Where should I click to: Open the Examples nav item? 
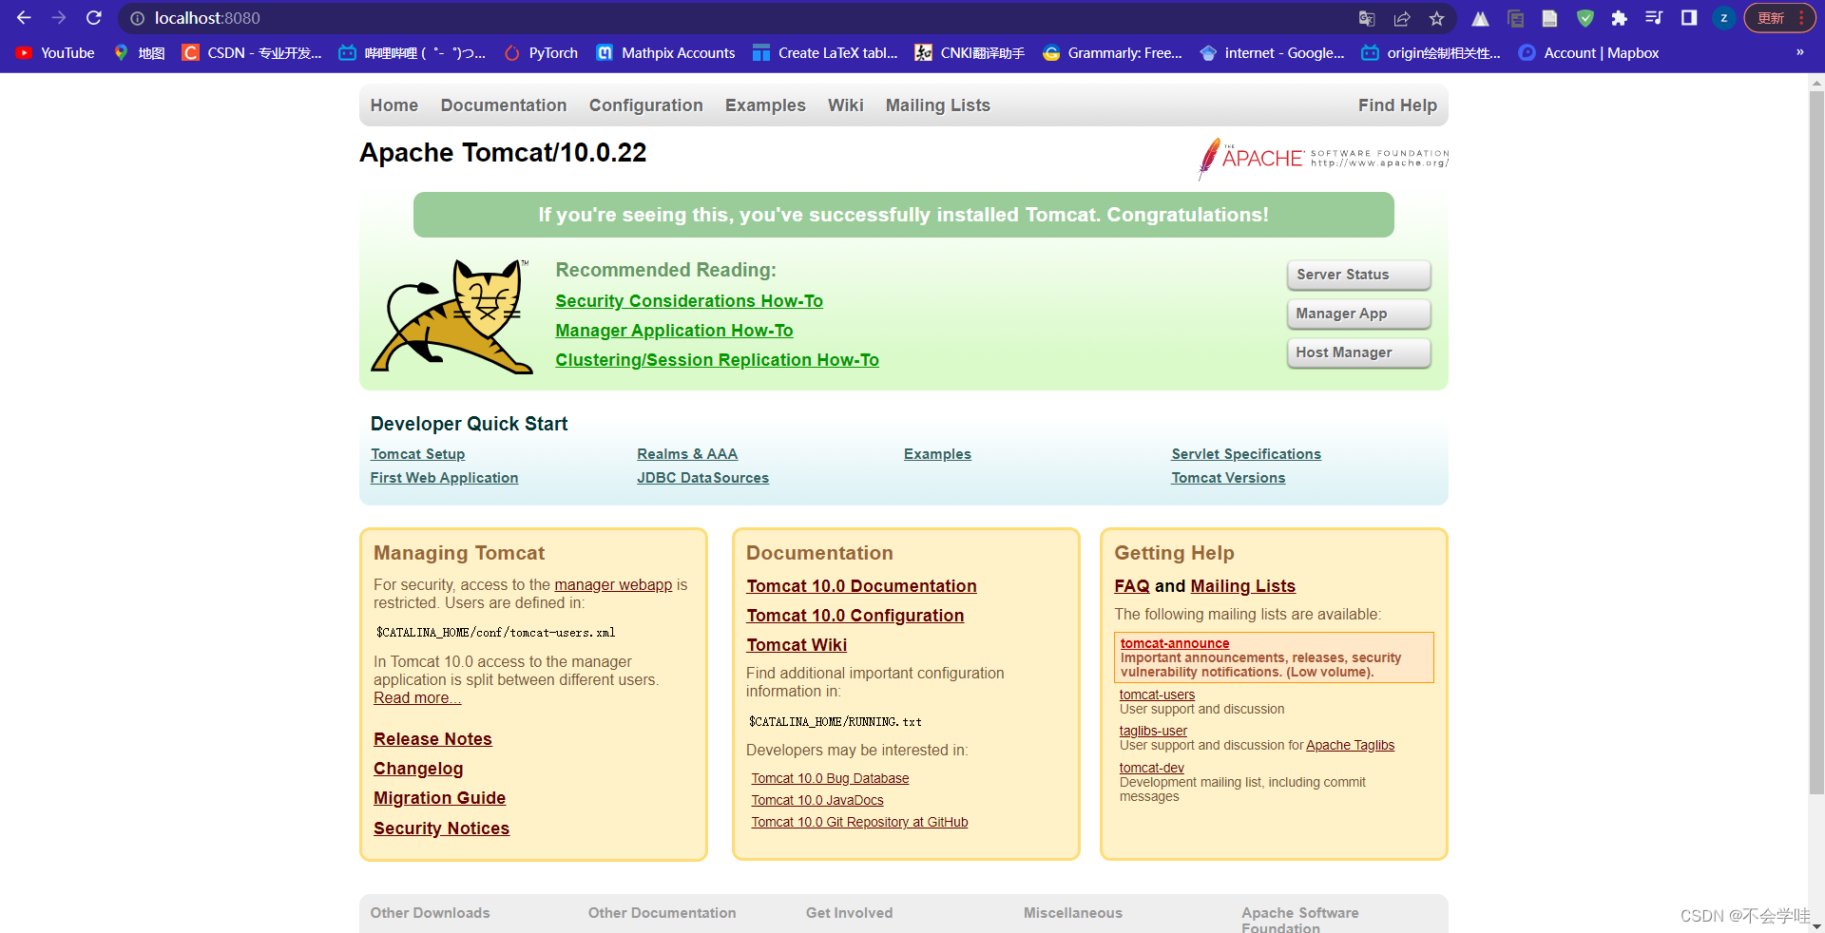765,105
